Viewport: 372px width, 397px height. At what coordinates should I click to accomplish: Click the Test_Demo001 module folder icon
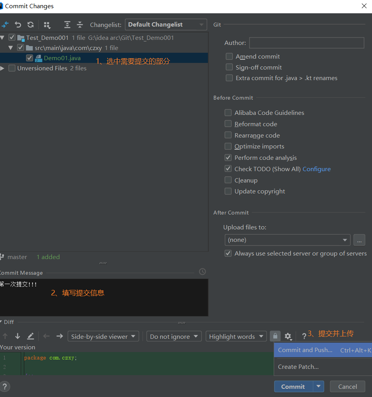coord(21,38)
